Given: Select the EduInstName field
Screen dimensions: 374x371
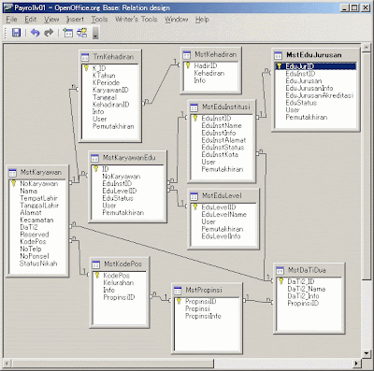Looking at the screenshot, I should pos(222,125).
